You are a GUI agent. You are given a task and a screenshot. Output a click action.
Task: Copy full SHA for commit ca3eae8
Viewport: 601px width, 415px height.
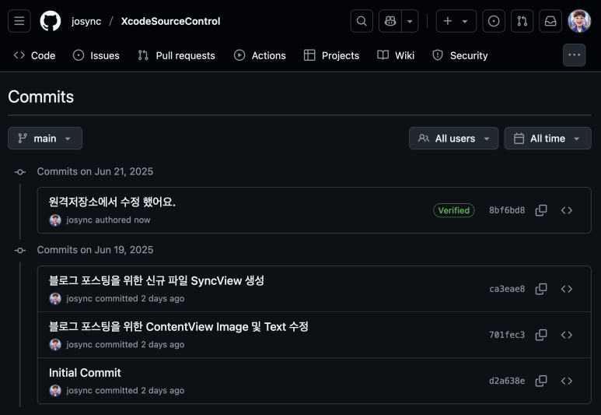[541, 289]
